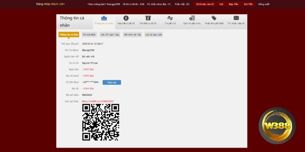This screenshot has height=152, width=305.
Task: Select the registration time 2025-03-11 value
Action: tap(93, 44)
